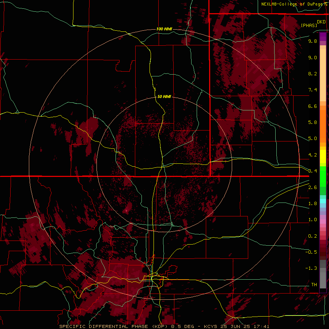This screenshot has height=329, width=329.
Task: Click the 100 NMI range ring label
Action: [x=164, y=29]
